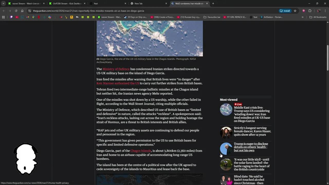Open the Chrome profile avatar
The width and height of the screenshot is (329, 185).
[319, 11]
